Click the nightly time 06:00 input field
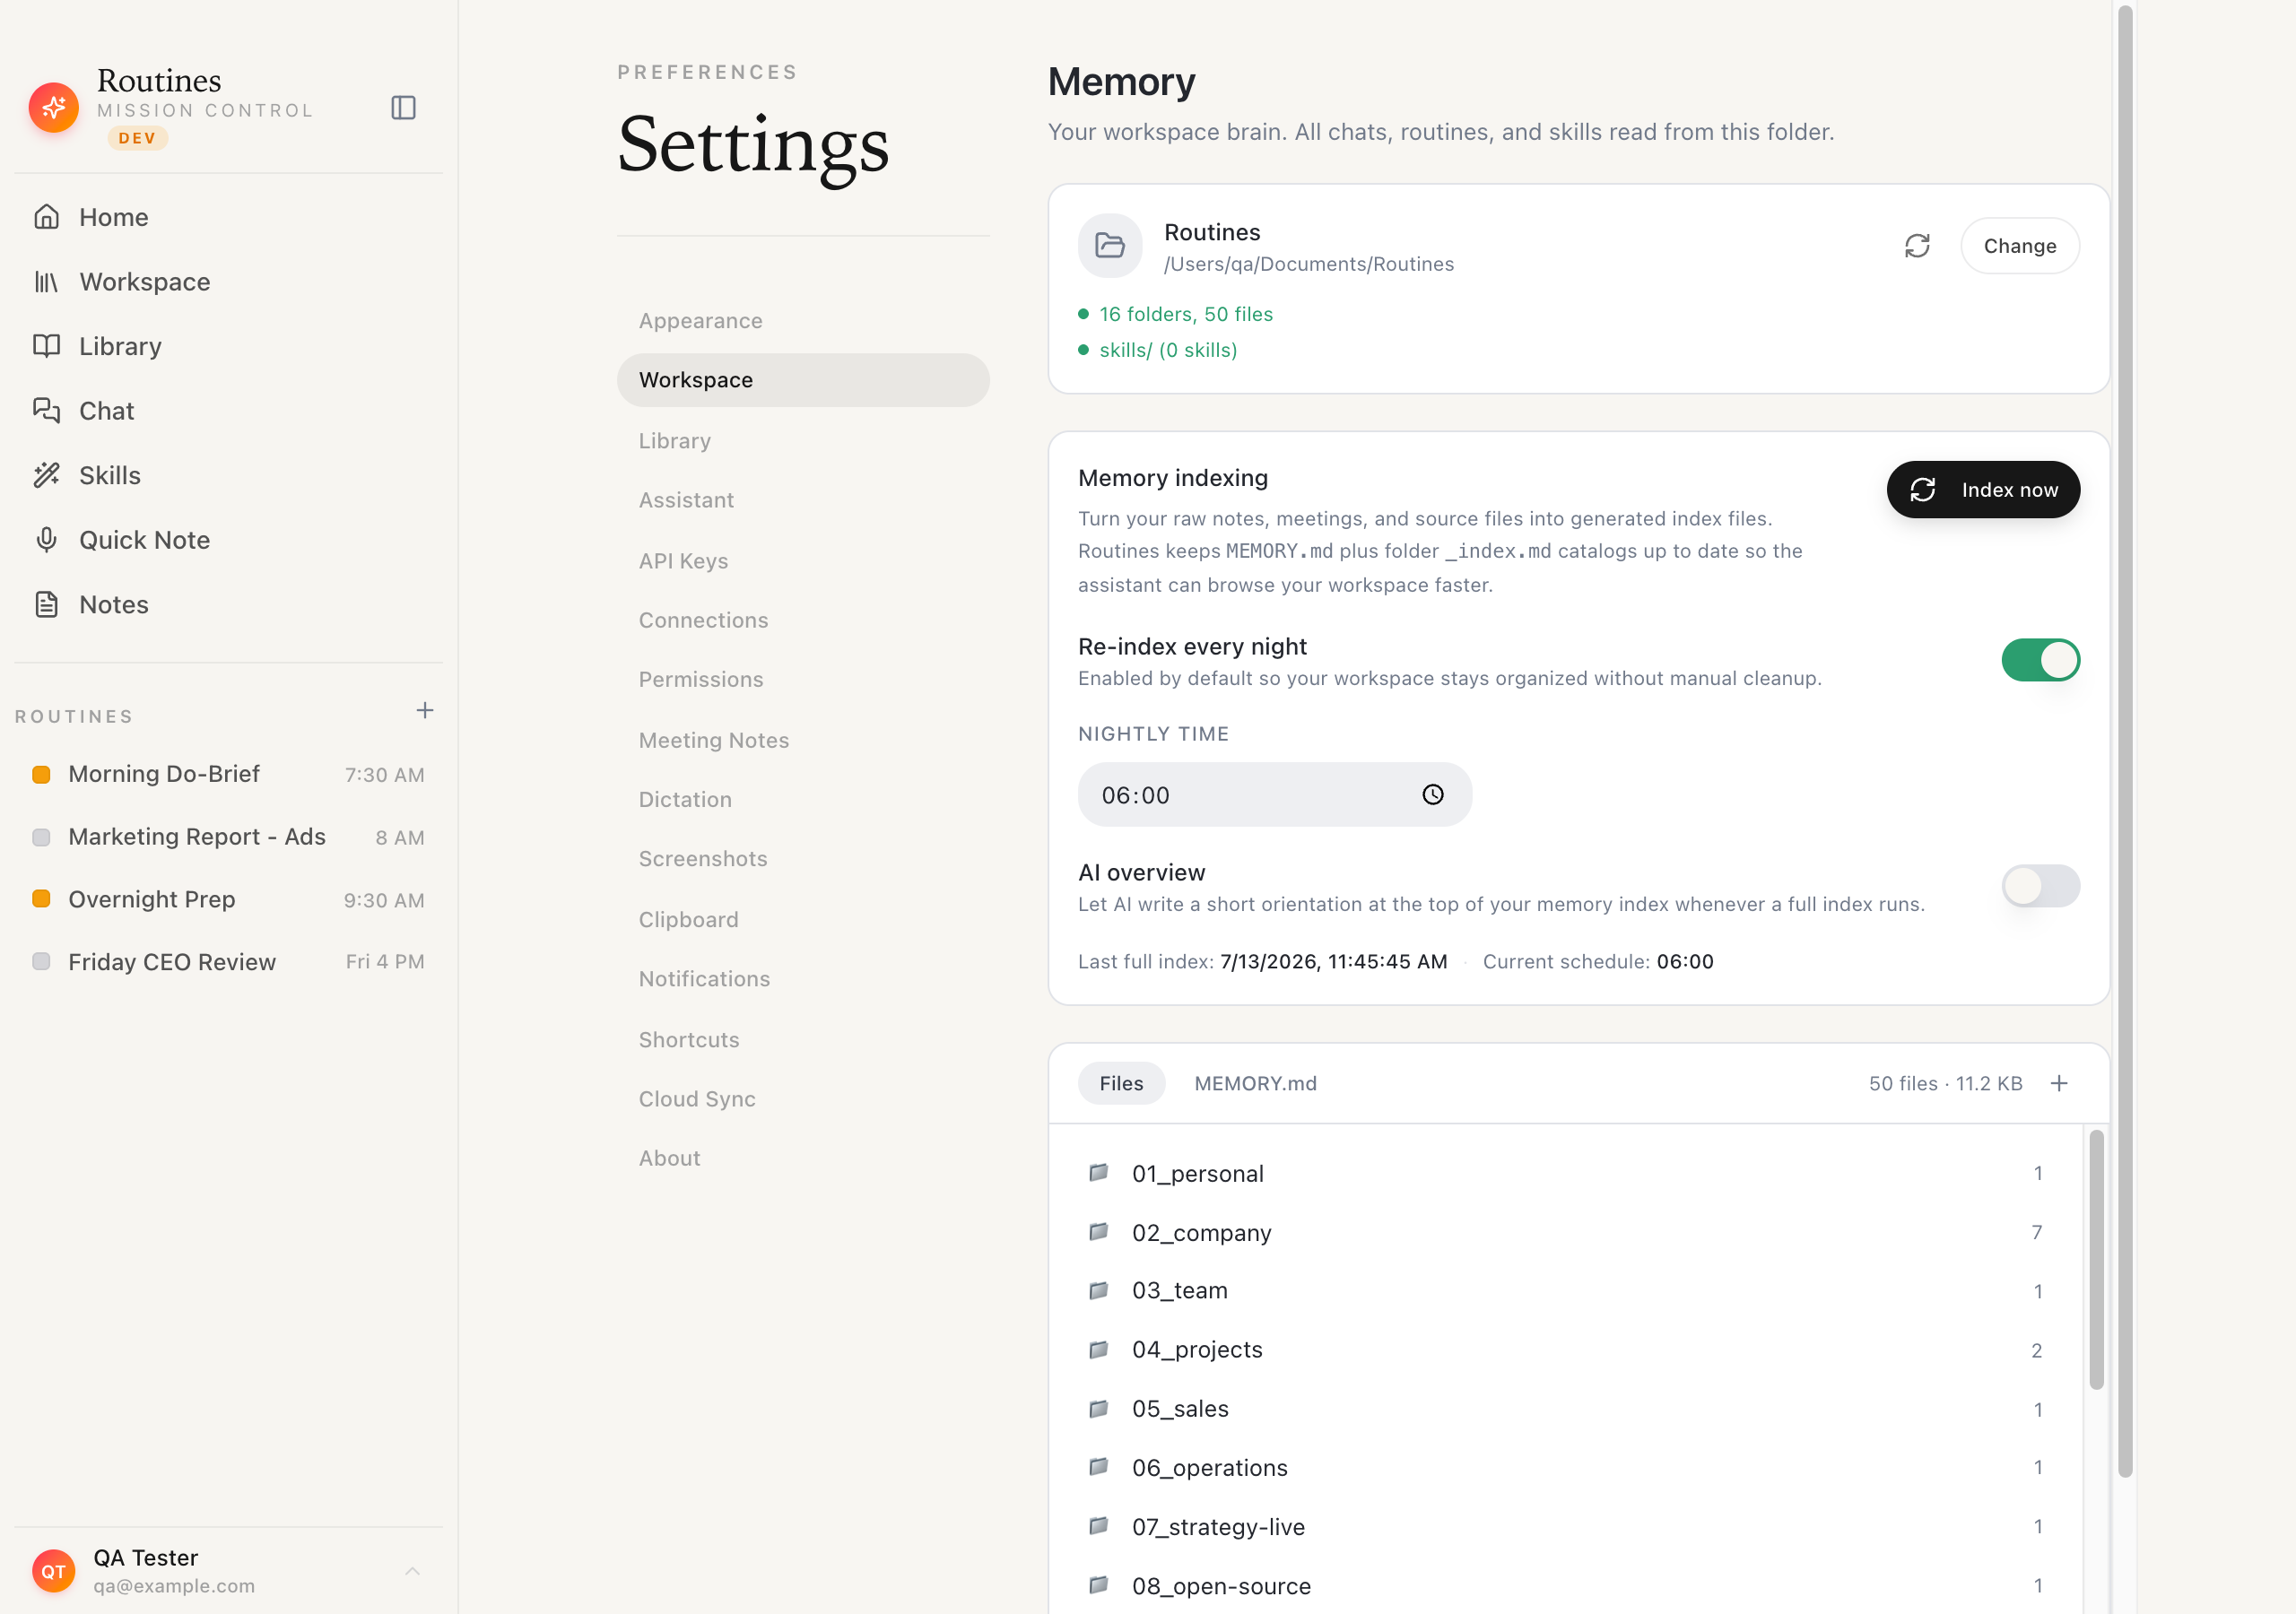Image resolution: width=2296 pixels, height=1614 pixels. click(1275, 795)
